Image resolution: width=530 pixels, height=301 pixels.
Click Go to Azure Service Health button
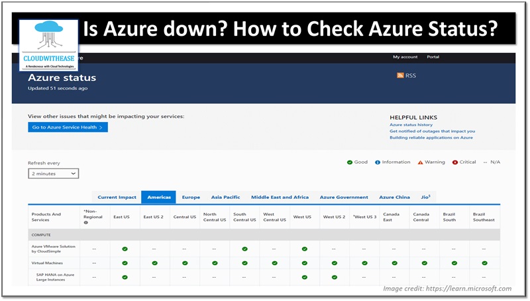68,127
